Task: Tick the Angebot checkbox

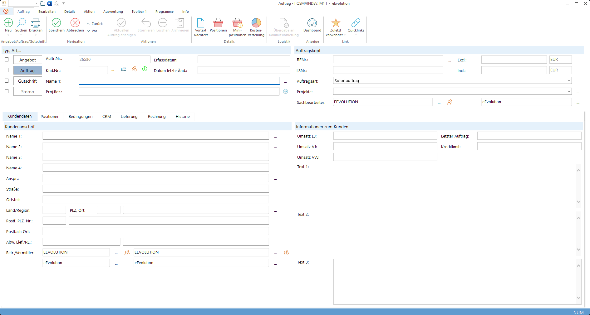Action: 7,59
